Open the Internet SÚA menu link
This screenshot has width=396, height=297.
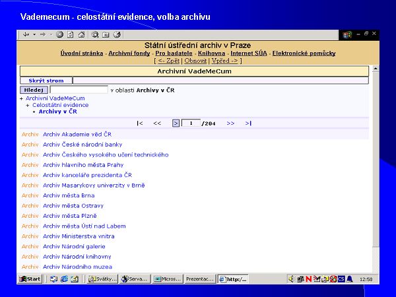point(249,53)
